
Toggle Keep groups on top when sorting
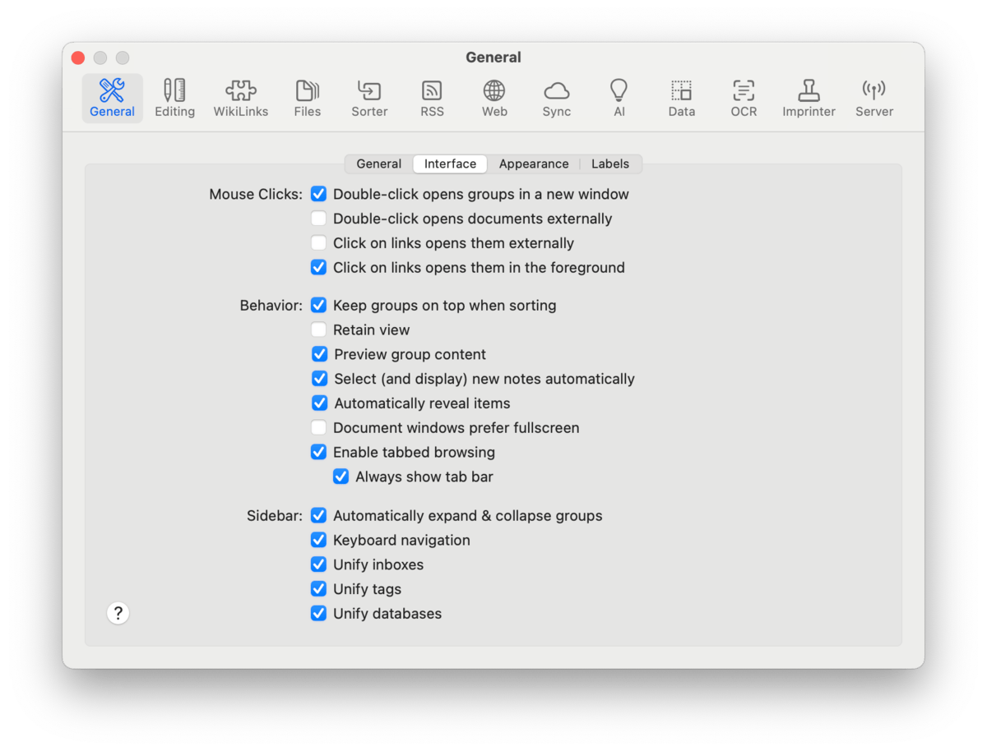[318, 306]
